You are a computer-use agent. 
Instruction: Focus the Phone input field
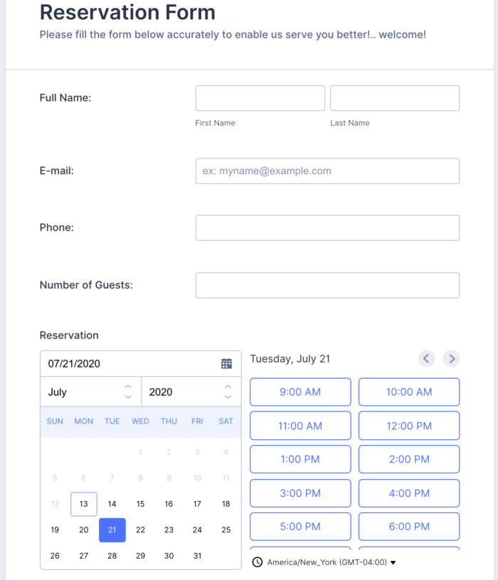[327, 227]
